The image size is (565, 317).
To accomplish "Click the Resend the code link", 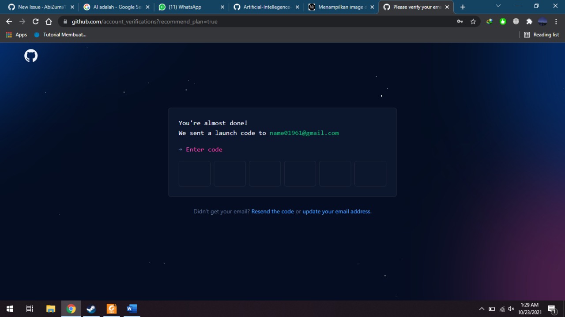I will [272, 211].
